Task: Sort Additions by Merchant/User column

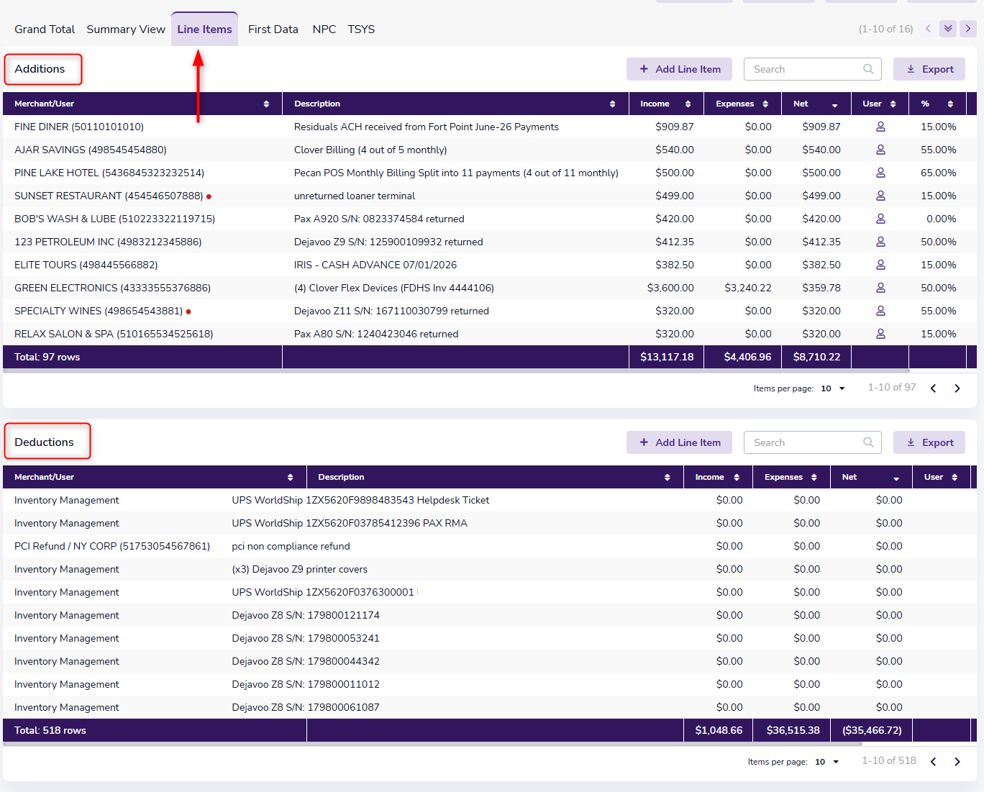Action: pyautogui.click(x=266, y=104)
